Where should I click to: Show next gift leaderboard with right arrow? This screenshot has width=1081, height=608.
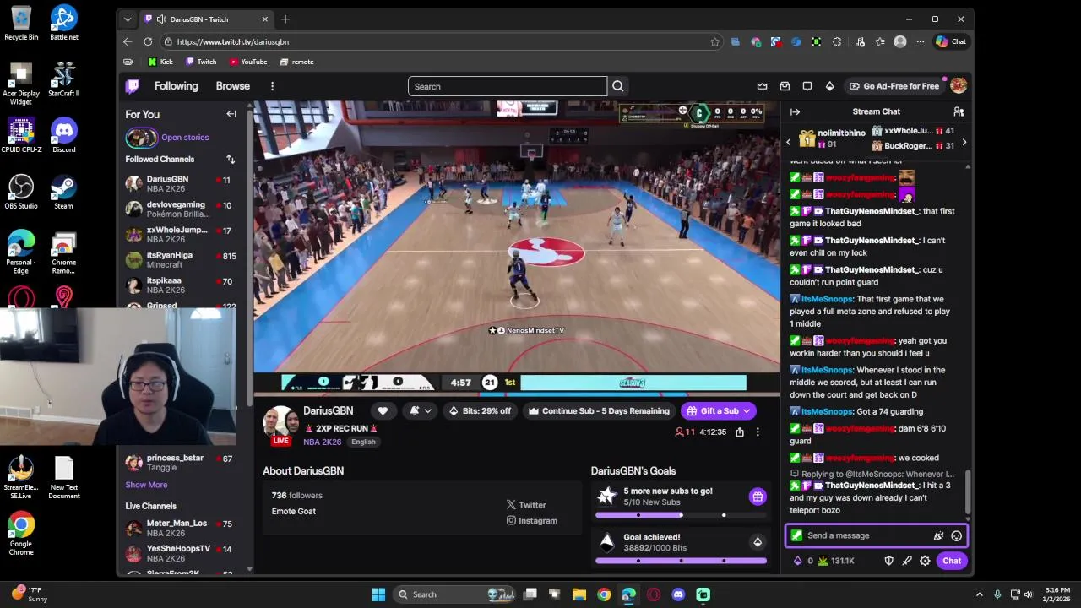point(964,143)
